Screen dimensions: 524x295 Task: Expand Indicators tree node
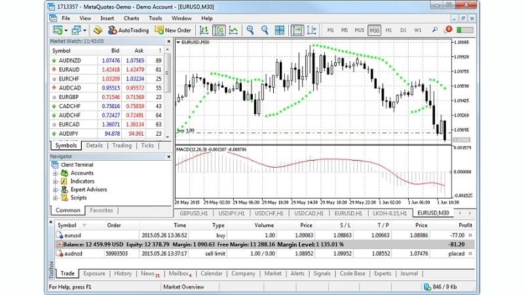[x=55, y=182]
